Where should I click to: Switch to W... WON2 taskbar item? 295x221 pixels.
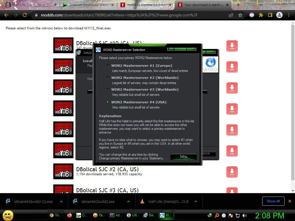click(x=166, y=215)
